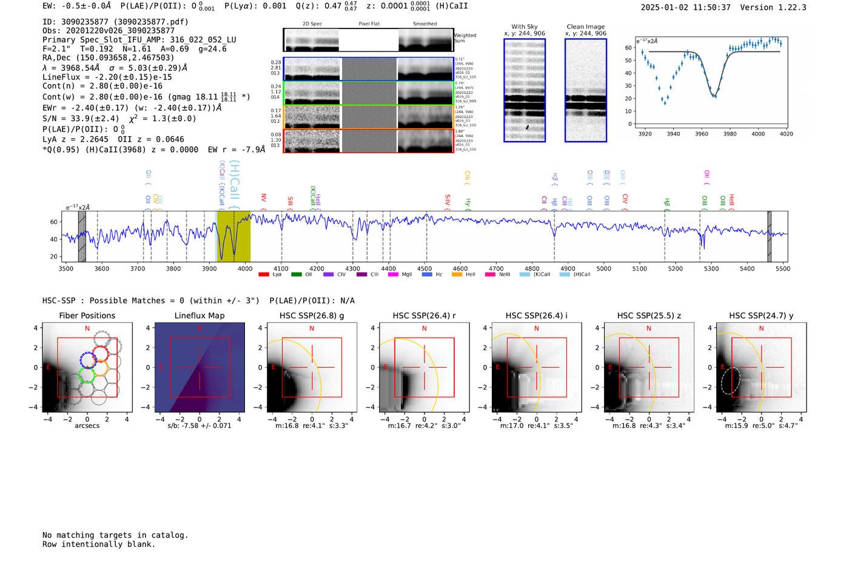The height and width of the screenshot is (577, 849).
Task: Select the red-outlined fiber spectrum row
Action: click(x=368, y=140)
